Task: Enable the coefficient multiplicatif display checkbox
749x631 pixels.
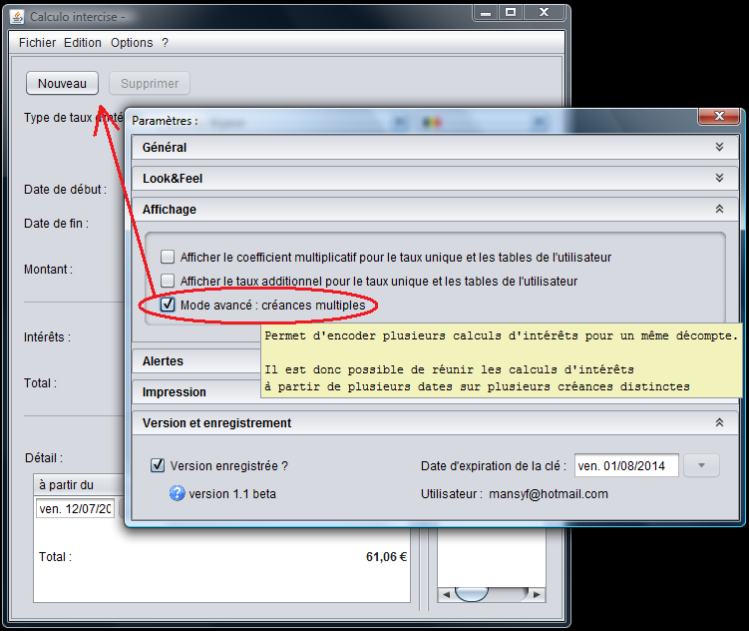Action: [x=168, y=257]
